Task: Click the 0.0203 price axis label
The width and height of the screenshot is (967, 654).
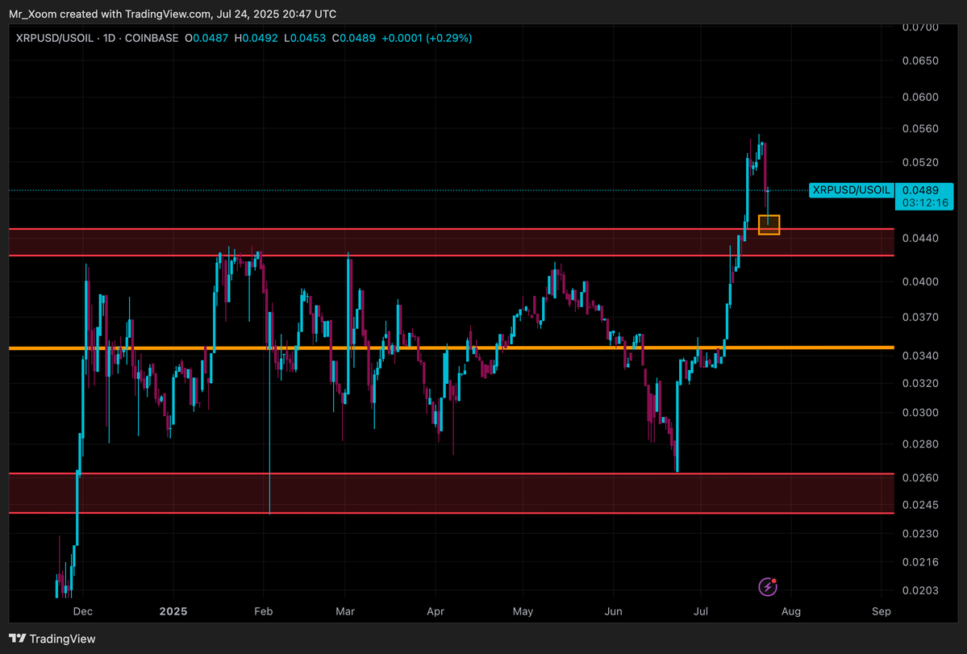Action: [920, 590]
